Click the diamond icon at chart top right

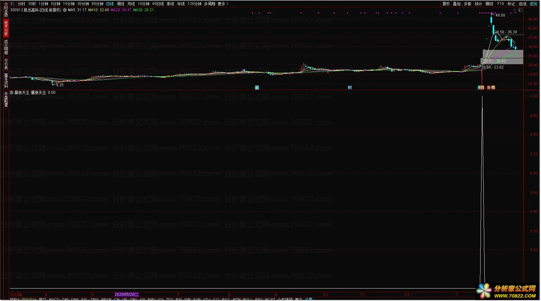click(x=515, y=10)
